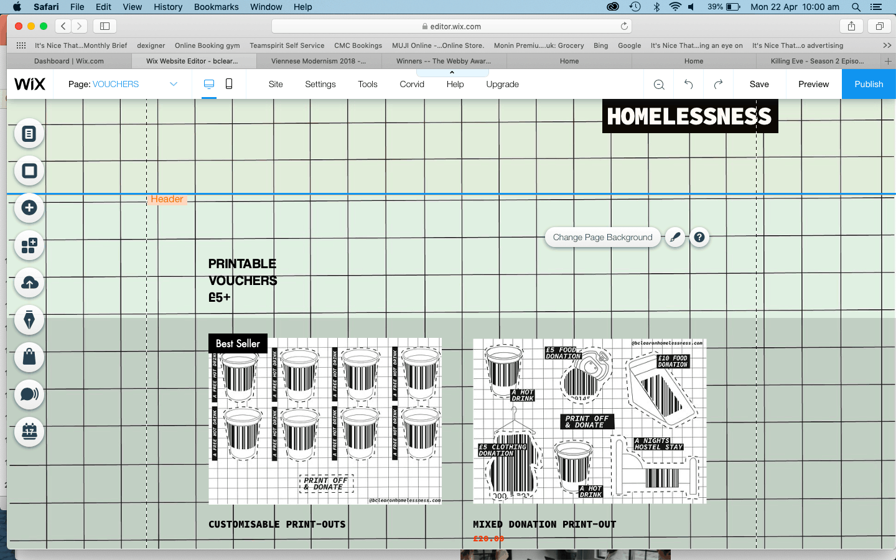Open the Online Booking gym bookmark

click(x=207, y=45)
